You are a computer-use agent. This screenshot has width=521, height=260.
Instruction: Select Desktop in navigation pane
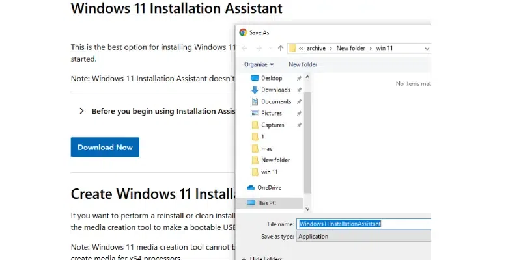(x=271, y=78)
